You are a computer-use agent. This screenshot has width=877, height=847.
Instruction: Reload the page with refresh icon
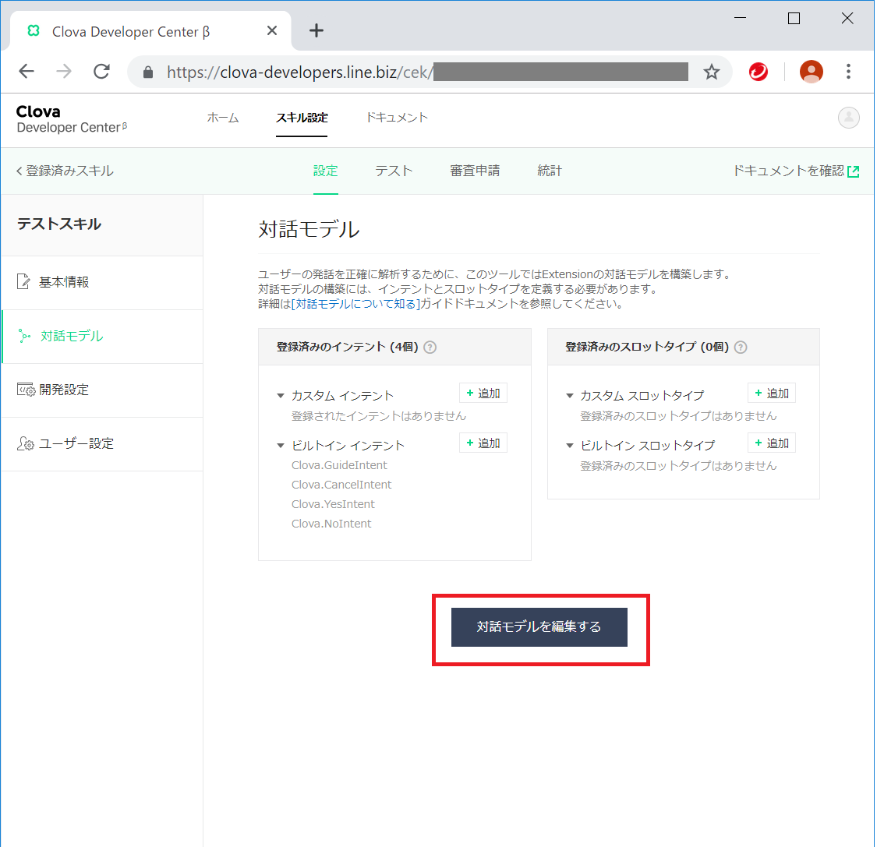coord(101,72)
